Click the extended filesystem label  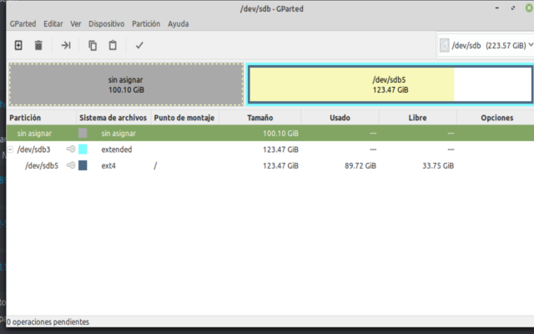(117, 149)
